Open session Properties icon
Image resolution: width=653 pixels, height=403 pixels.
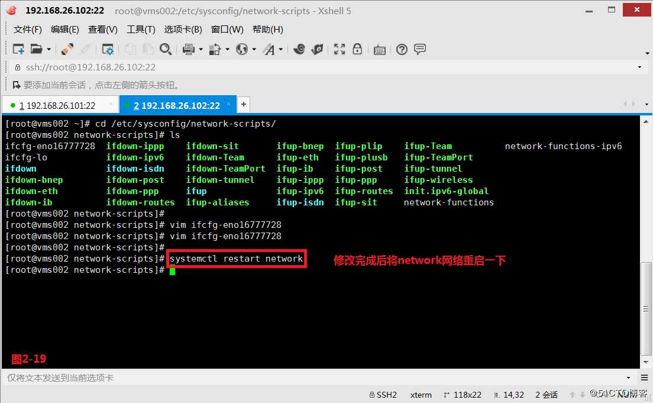108,50
